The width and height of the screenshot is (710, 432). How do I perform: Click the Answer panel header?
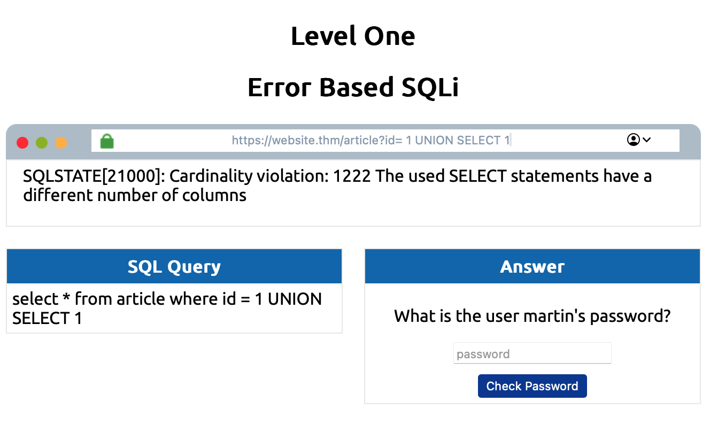532,266
